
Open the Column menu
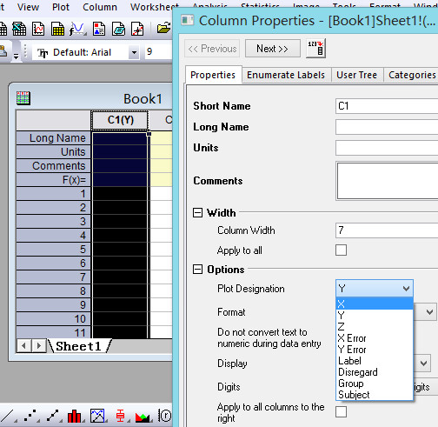100,7
